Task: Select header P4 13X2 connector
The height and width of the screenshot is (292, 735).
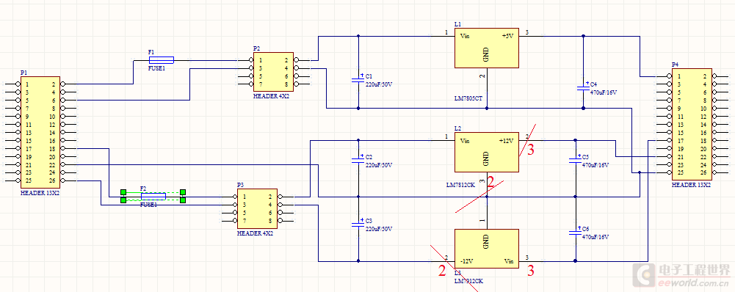Action: click(692, 125)
